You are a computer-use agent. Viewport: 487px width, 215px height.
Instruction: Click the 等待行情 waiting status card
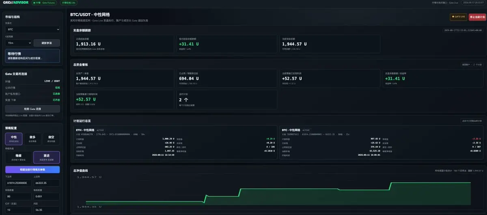[32, 56]
